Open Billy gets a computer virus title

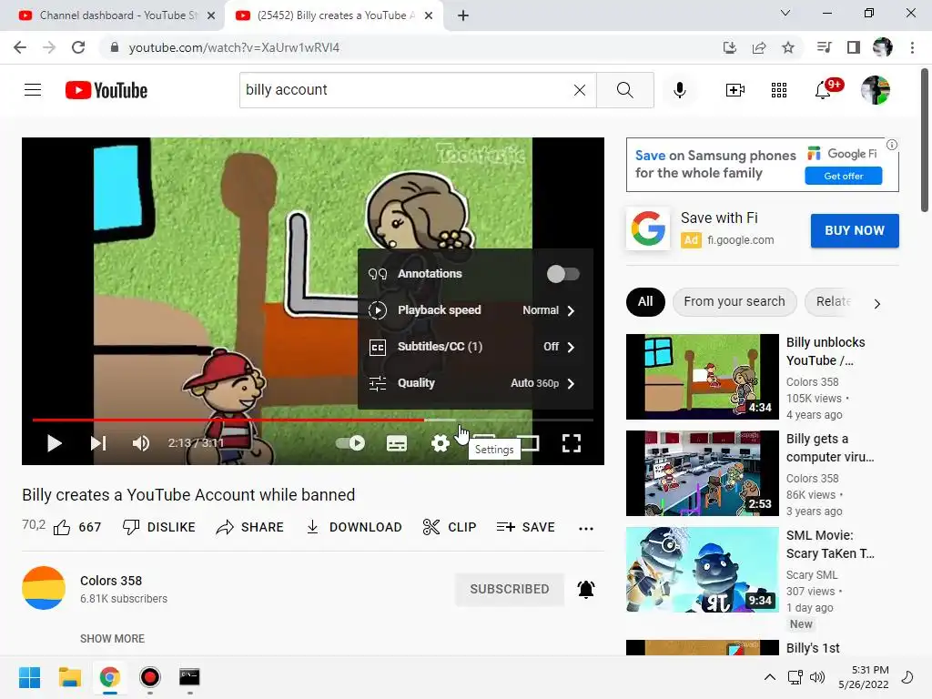[830, 448]
